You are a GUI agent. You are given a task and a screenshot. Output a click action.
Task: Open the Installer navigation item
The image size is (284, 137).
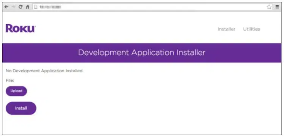click(227, 29)
